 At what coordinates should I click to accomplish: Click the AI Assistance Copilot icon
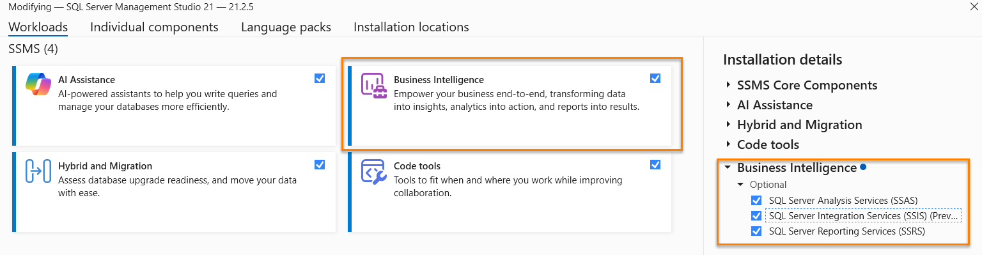[38, 84]
